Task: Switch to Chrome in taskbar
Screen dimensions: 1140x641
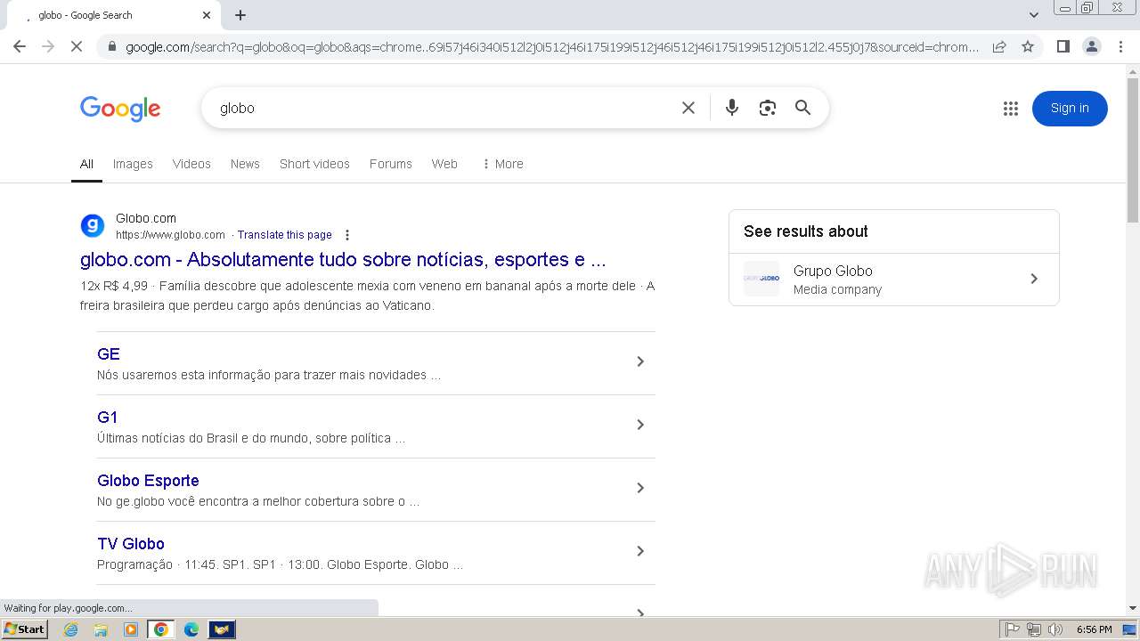Action: pyautogui.click(x=161, y=629)
